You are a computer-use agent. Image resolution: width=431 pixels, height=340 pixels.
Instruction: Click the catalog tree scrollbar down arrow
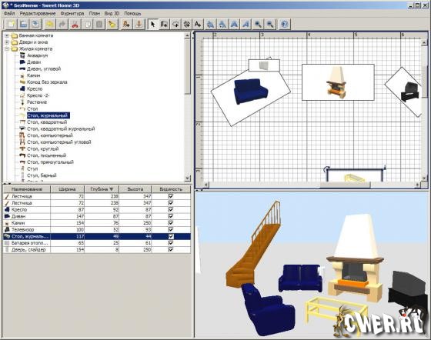pyautogui.click(x=187, y=178)
